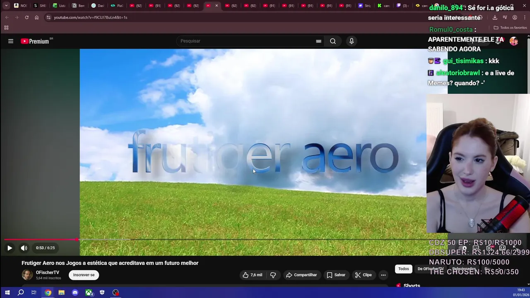This screenshot has width=530, height=298.
Task: Open the Chrome profile icon
Action: [x=515, y=17]
